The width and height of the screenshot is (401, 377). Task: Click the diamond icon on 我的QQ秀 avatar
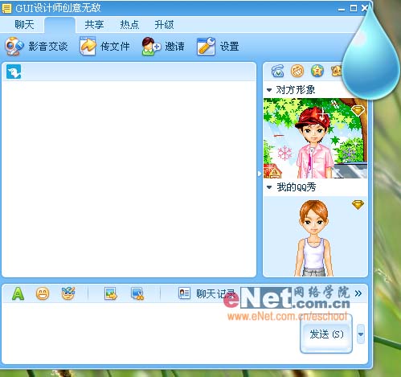point(358,205)
